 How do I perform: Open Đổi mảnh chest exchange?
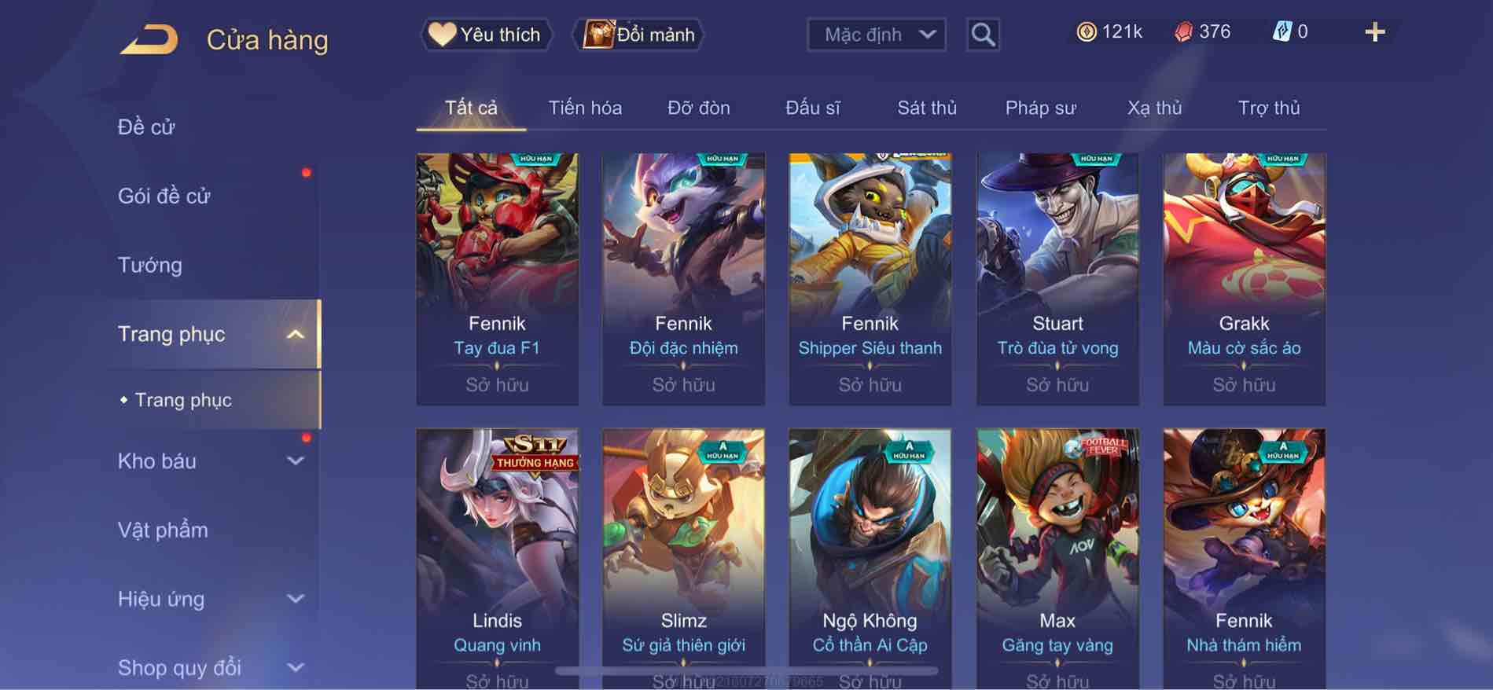[x=638, y=35]
